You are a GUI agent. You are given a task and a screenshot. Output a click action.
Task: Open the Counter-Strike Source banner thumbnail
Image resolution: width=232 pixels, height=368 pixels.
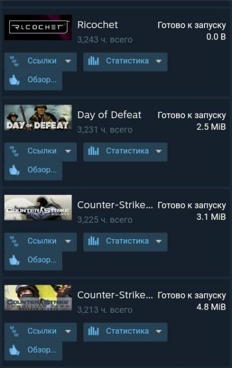[38, 208]
